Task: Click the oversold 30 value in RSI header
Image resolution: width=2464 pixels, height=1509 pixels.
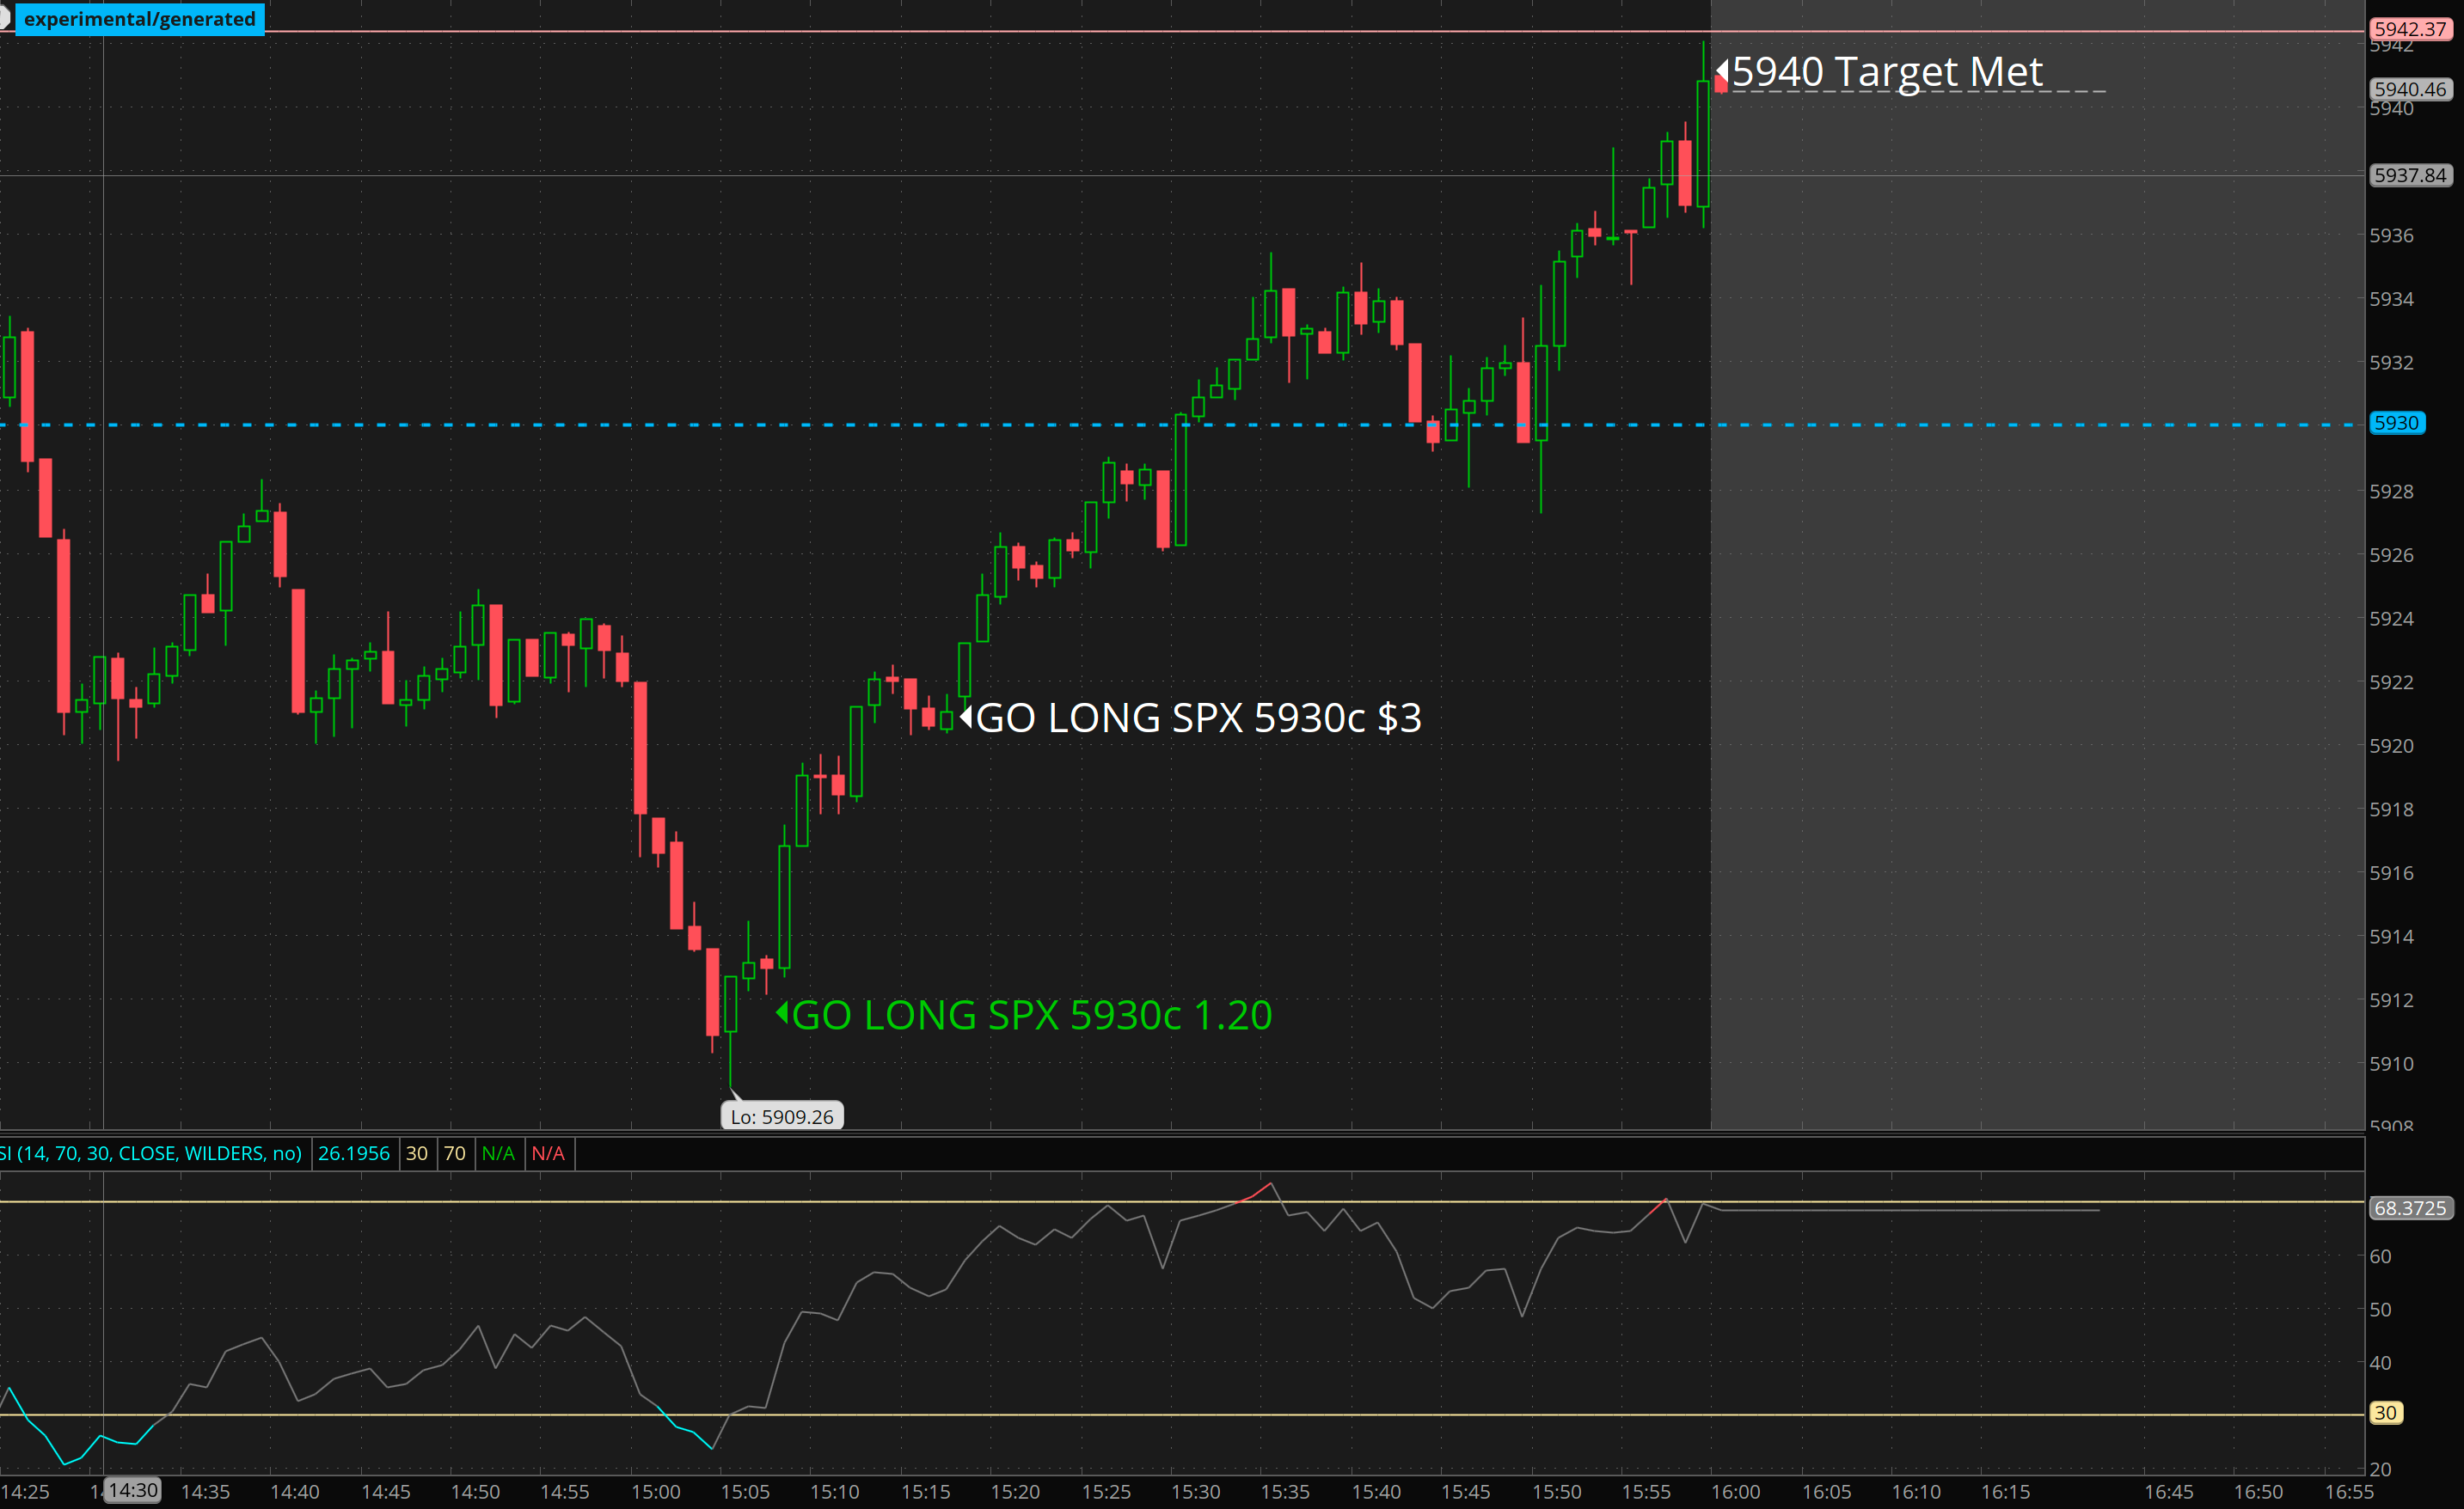Action: pos(417,1153)
